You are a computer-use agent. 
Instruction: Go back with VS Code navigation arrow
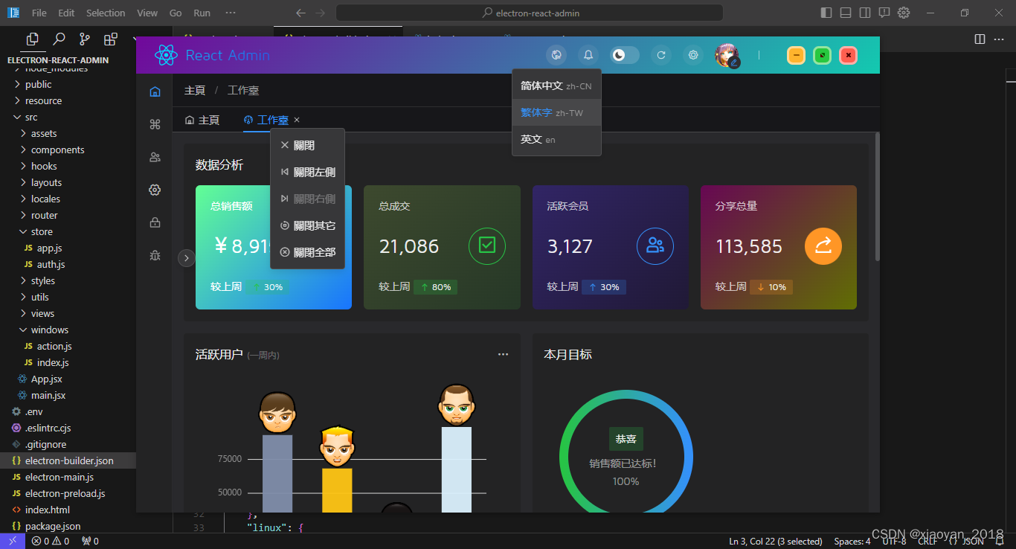pos(300,13)
